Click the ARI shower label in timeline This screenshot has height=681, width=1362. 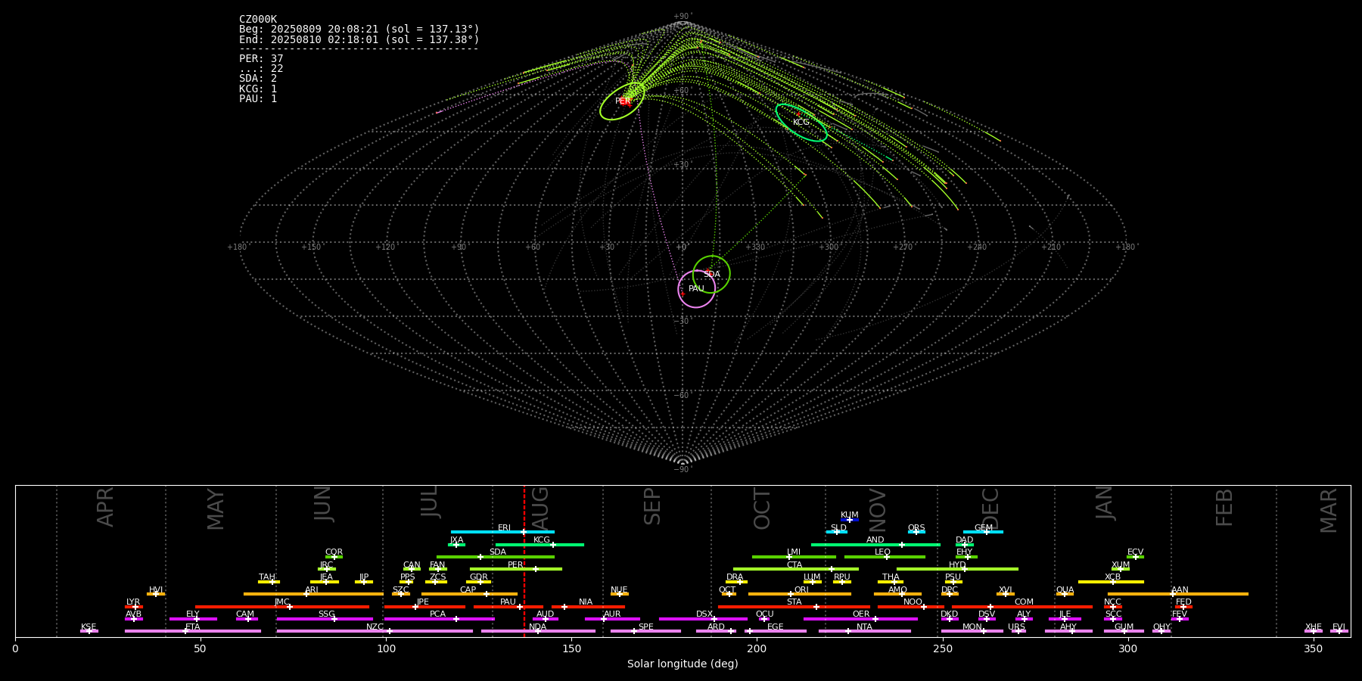click(x=312, y=590)
